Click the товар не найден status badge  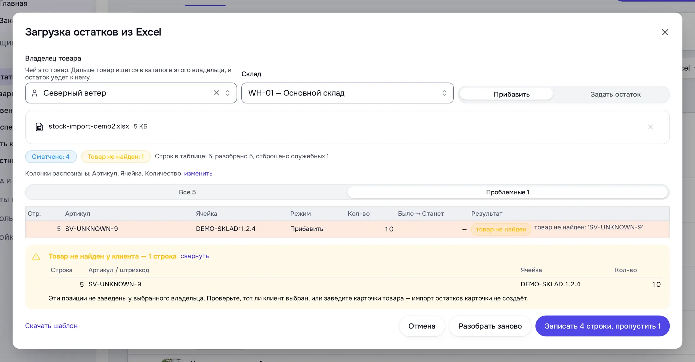click(501, 229)
